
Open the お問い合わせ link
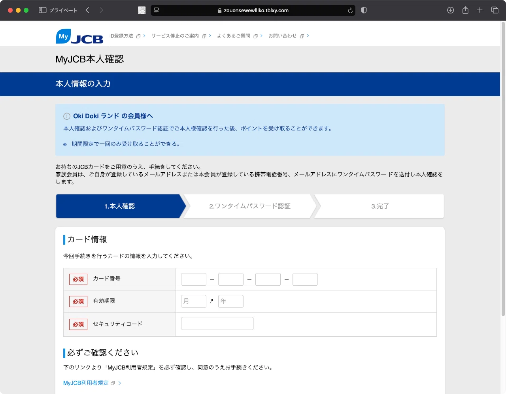[283, 36]
